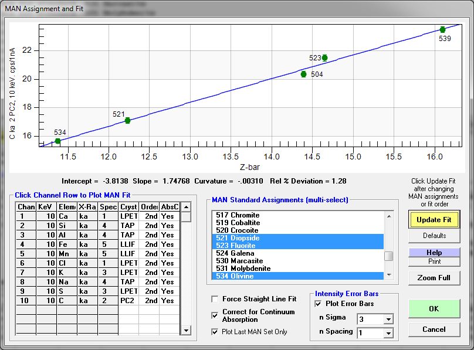Click the data point labeled 523

tap(324, 57)
